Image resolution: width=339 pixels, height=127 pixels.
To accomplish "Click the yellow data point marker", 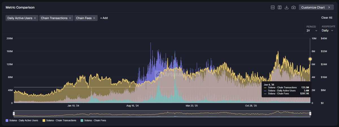I will [x=310, y=59].
